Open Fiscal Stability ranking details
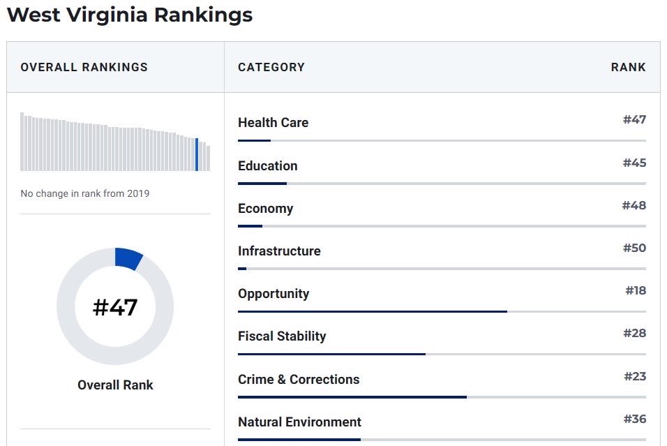 coord(282,336)
